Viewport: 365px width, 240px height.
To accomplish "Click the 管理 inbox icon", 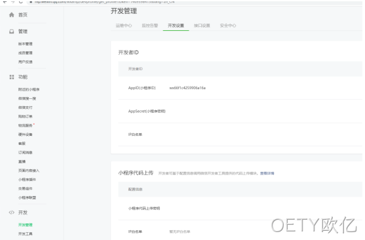I will pyautogui.click(x=11, y=31).
